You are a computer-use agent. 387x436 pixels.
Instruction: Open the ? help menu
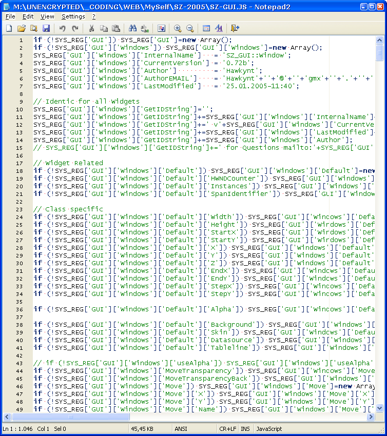[94, 17]
